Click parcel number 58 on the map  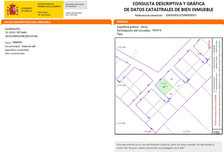[171, 94]
